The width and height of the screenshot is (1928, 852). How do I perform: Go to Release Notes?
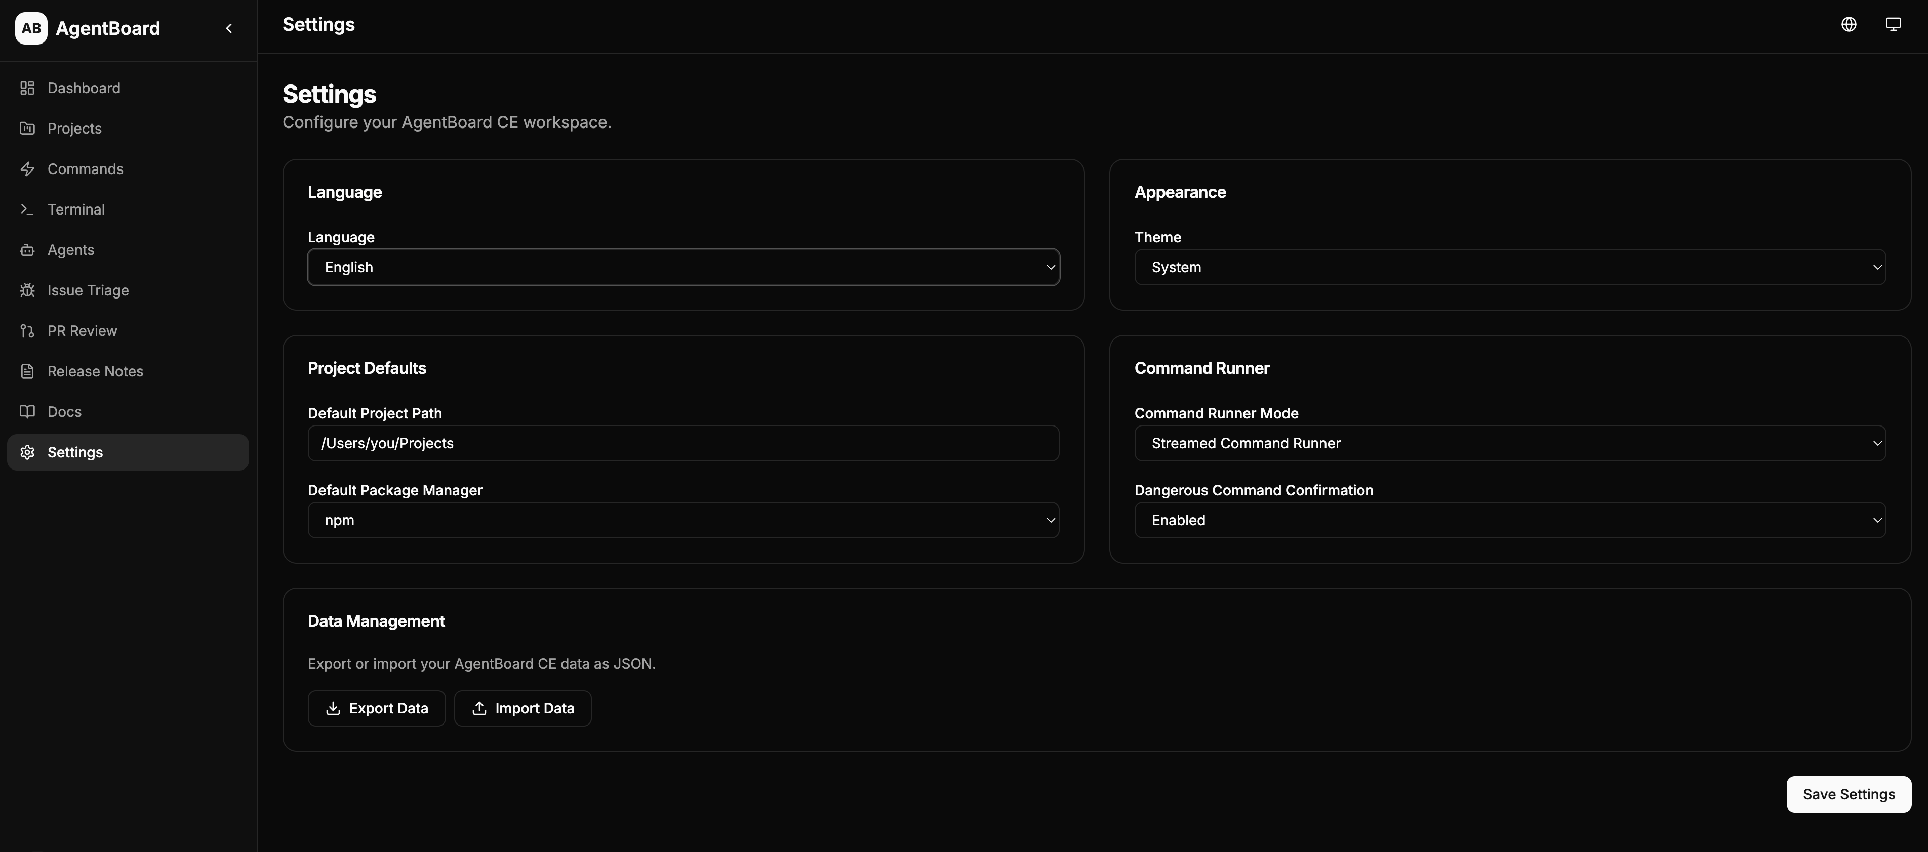click(128, 371)
